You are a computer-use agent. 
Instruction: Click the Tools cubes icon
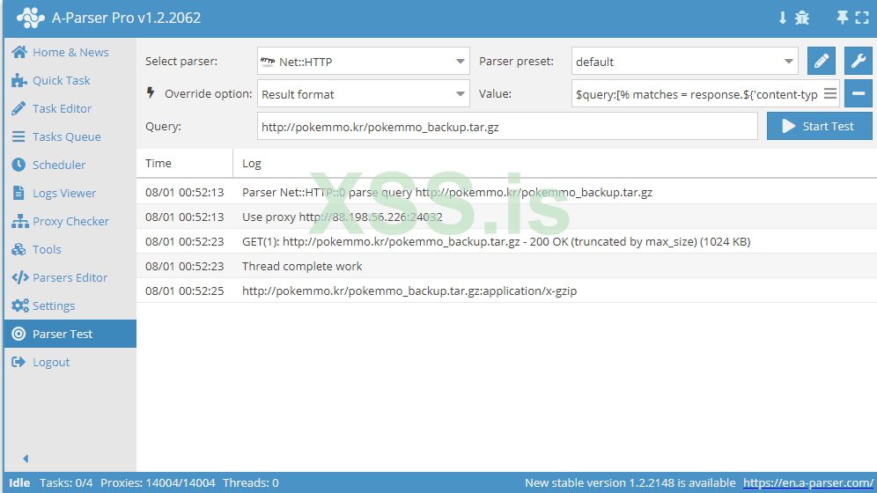click(x=18, y=249)
